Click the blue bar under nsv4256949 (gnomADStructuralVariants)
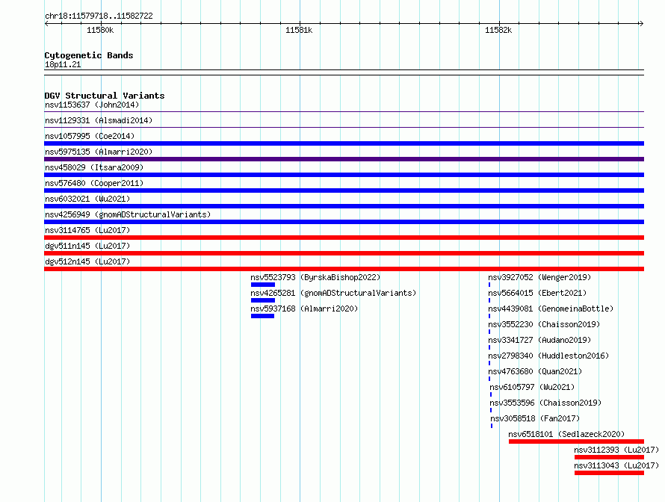 344,222
